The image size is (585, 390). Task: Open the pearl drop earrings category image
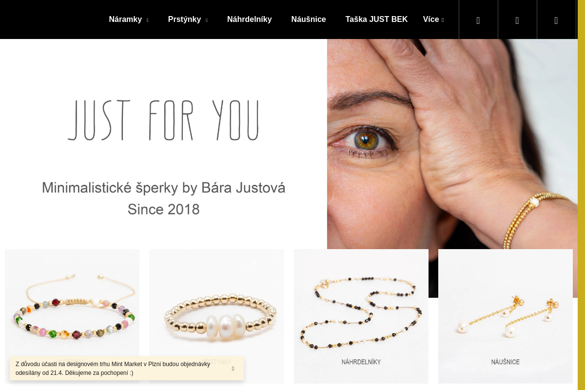[506, 316]
